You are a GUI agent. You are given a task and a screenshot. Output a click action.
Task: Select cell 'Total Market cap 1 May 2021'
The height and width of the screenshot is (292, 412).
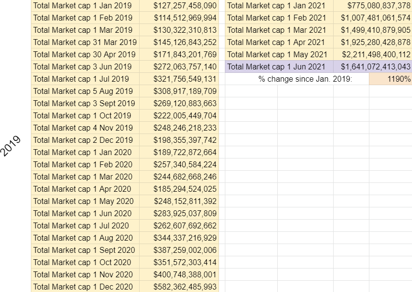[279, 55]
